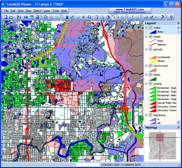
Task: Click the red Highway line swatch
Action: 153,45
